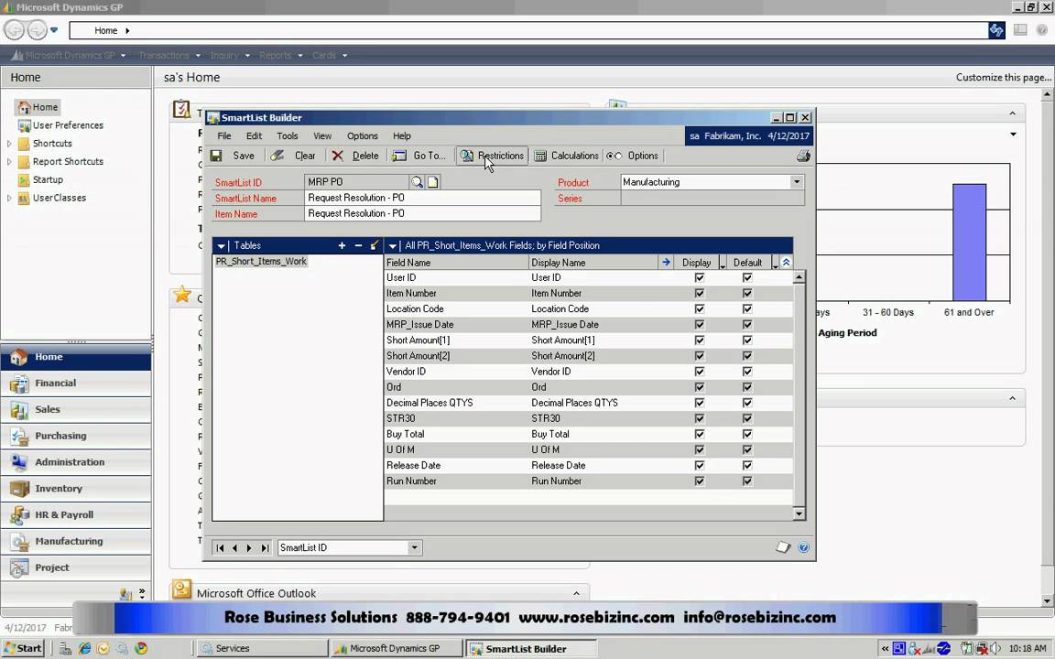
Task: Click the Customize this page link
Action: tap(1003, 77)
